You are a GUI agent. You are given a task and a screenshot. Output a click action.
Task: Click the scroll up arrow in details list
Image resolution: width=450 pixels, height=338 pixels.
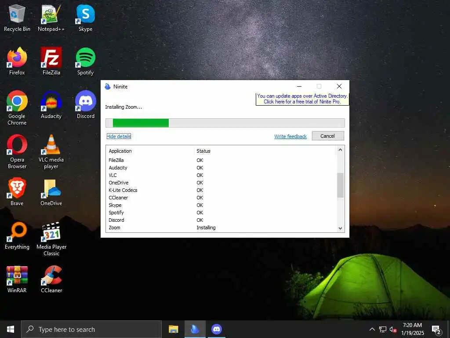pos(340,150)
